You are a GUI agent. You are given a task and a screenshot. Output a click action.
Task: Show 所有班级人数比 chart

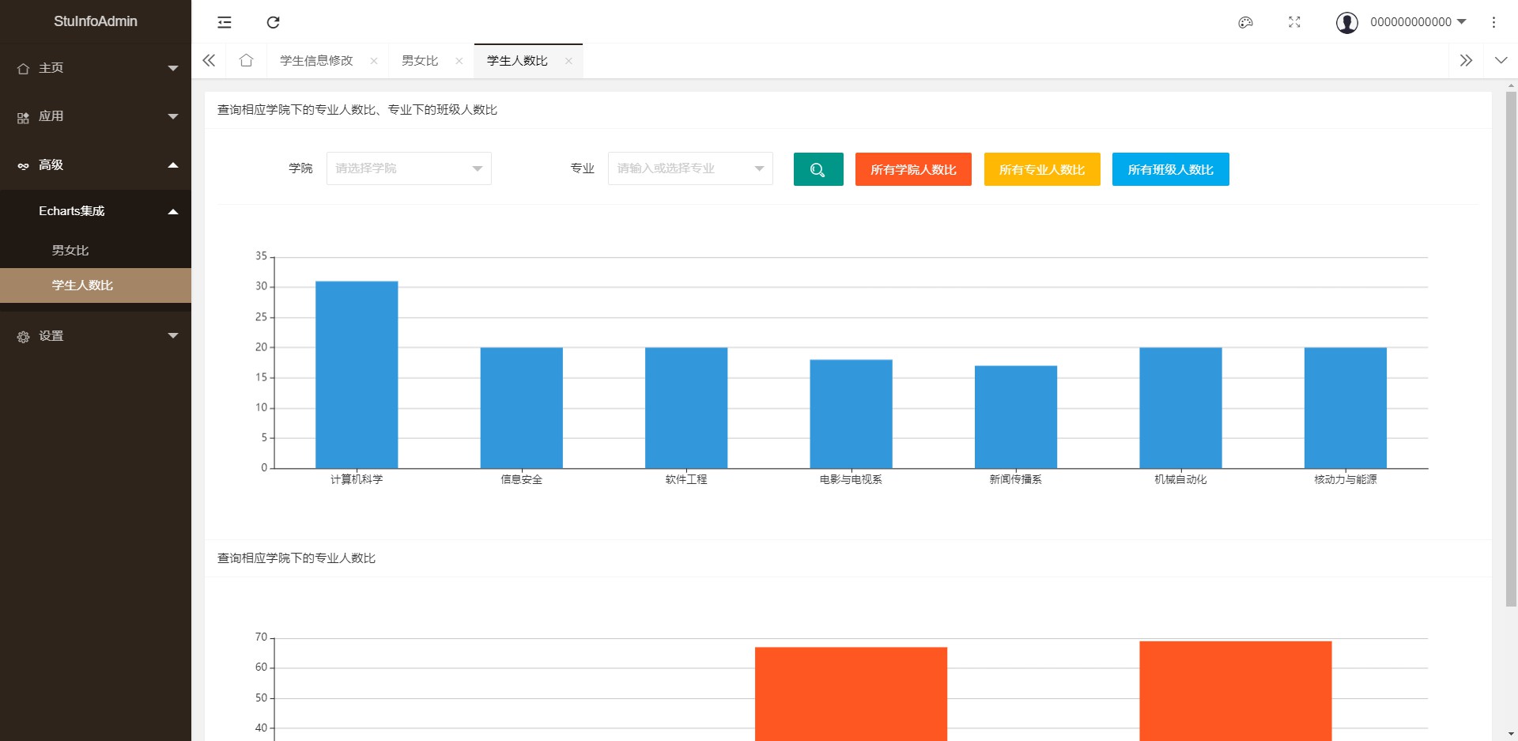click(1171, 169)
